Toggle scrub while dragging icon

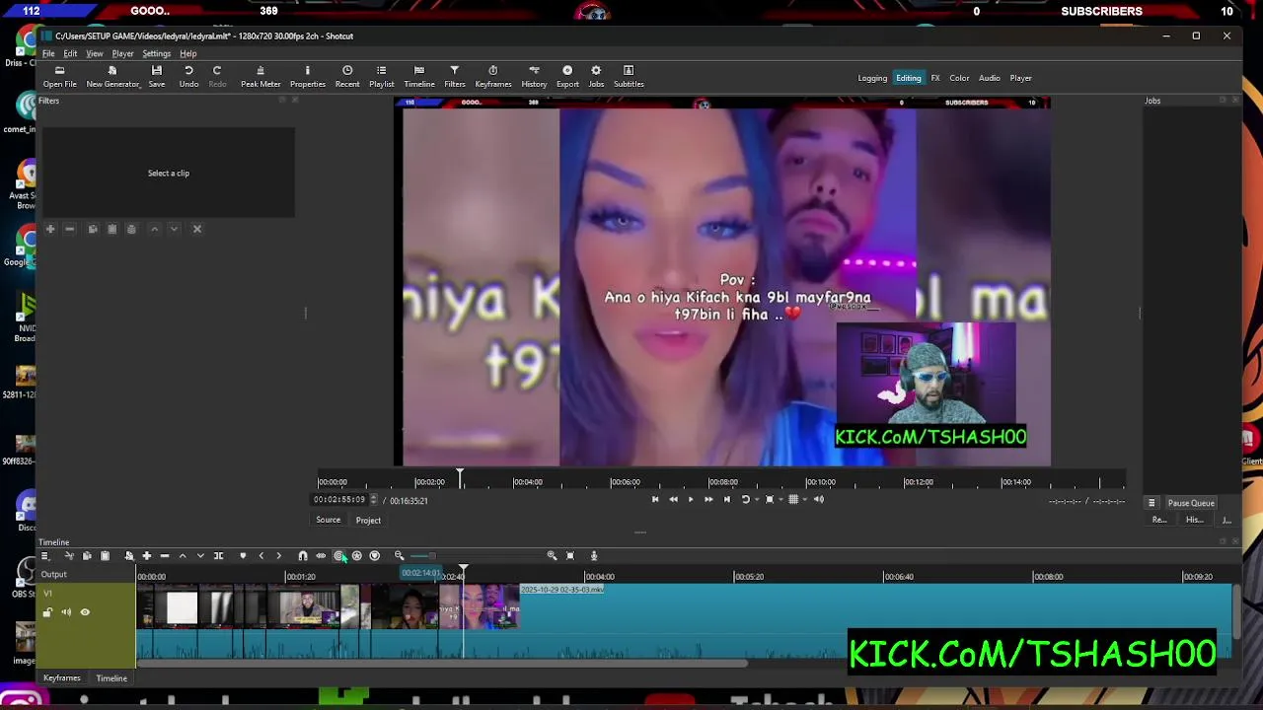coord(321,556)
